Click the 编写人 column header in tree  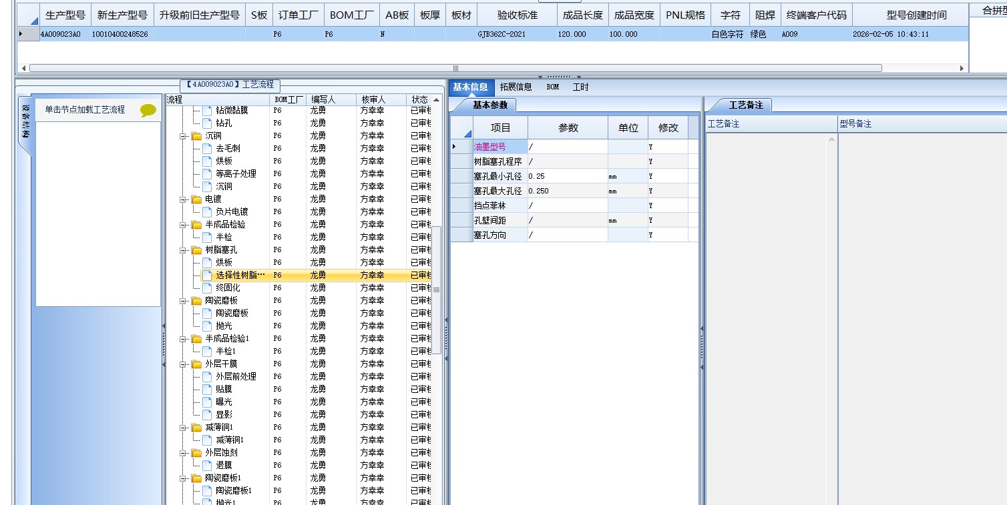pyautogui.click(x=332, y=99)
